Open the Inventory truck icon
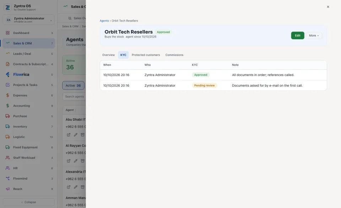 7,127
